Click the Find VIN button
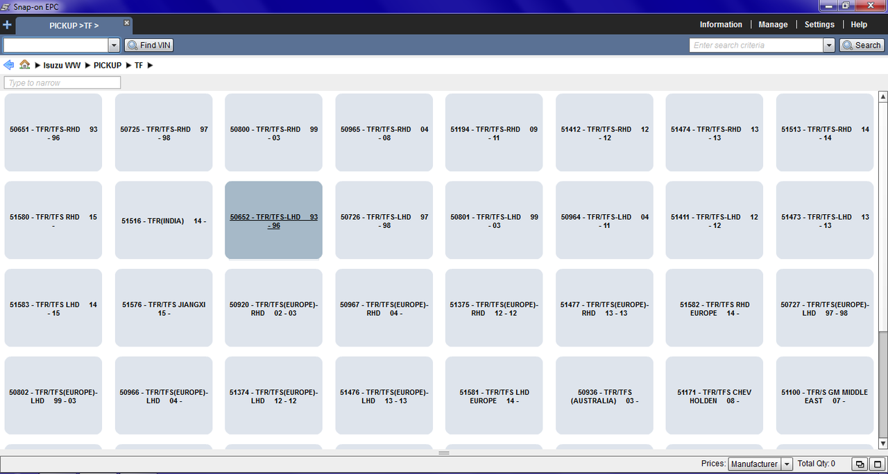 click(148, 45)
